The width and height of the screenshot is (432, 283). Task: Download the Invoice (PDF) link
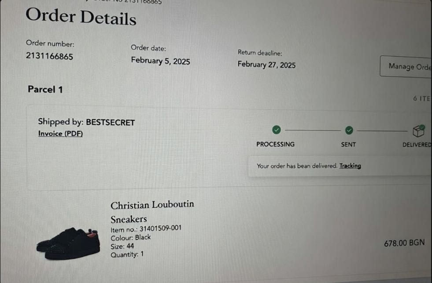[x=60, y=134]
